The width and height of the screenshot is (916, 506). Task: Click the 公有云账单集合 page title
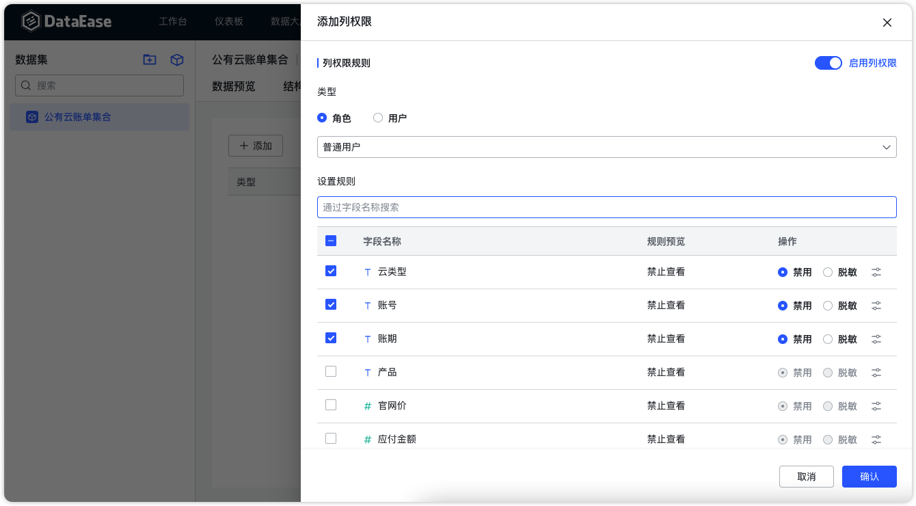250,59
